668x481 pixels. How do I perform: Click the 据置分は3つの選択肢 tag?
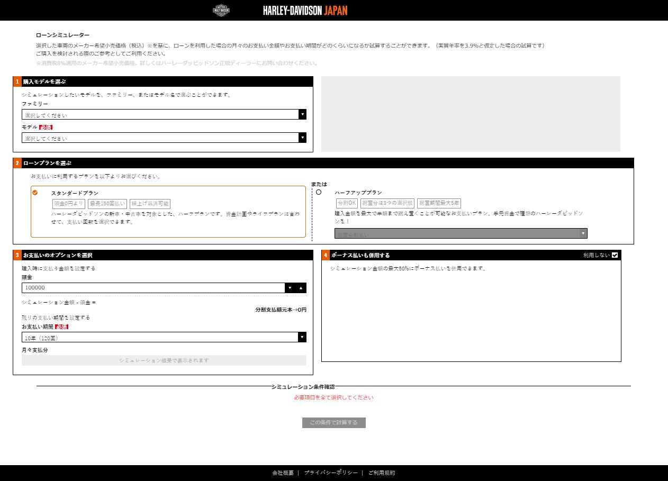click(387, 203)
